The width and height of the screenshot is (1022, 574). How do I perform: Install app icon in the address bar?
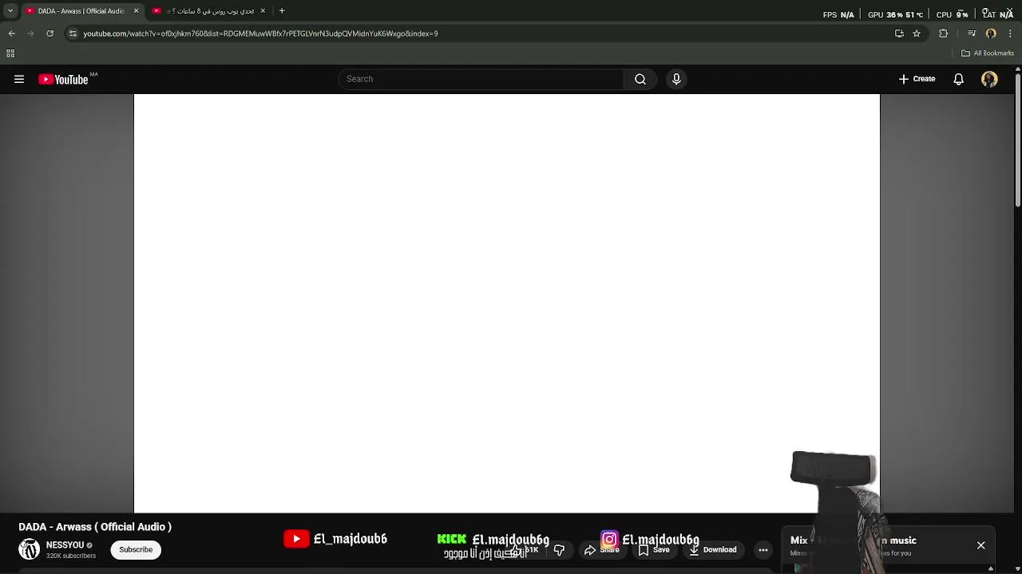[x=899, y=33]
